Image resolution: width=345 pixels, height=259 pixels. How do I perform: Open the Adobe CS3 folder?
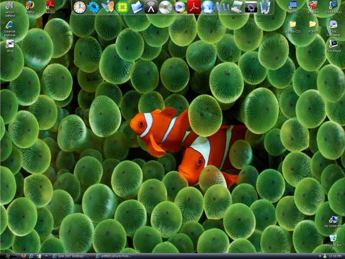click(293, 27)
